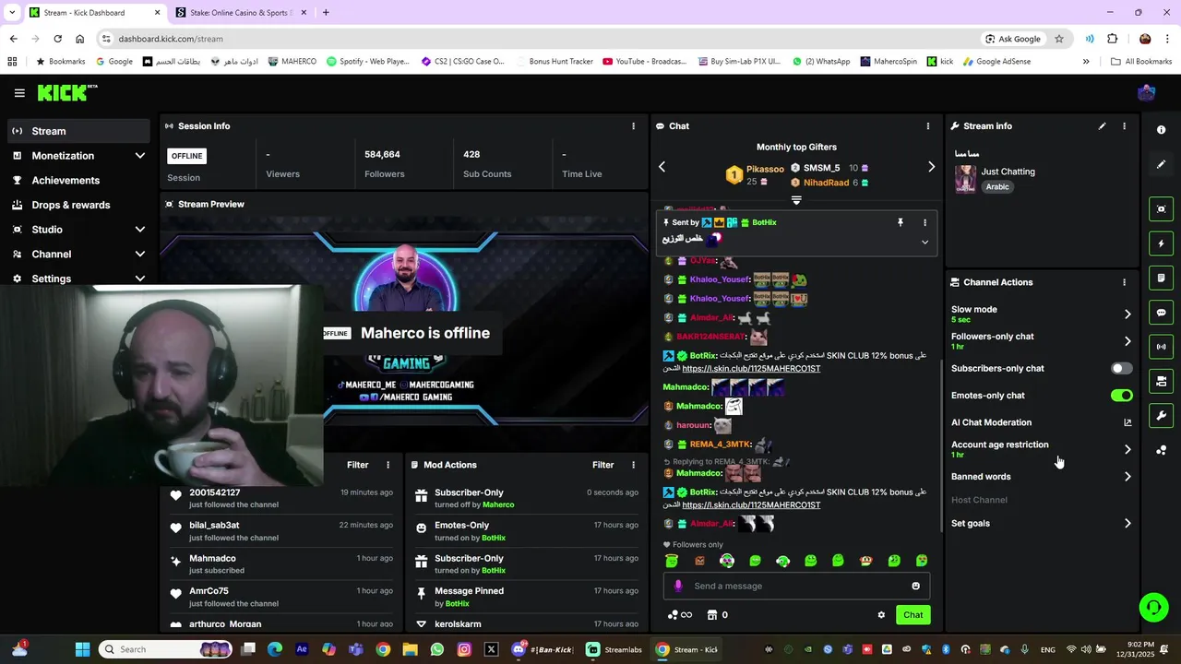Image resolution: width=1181 pixels, height=664 pixels.
Task: Open WhatsApp from the Windows taskbar
Action: click(437, 649)
